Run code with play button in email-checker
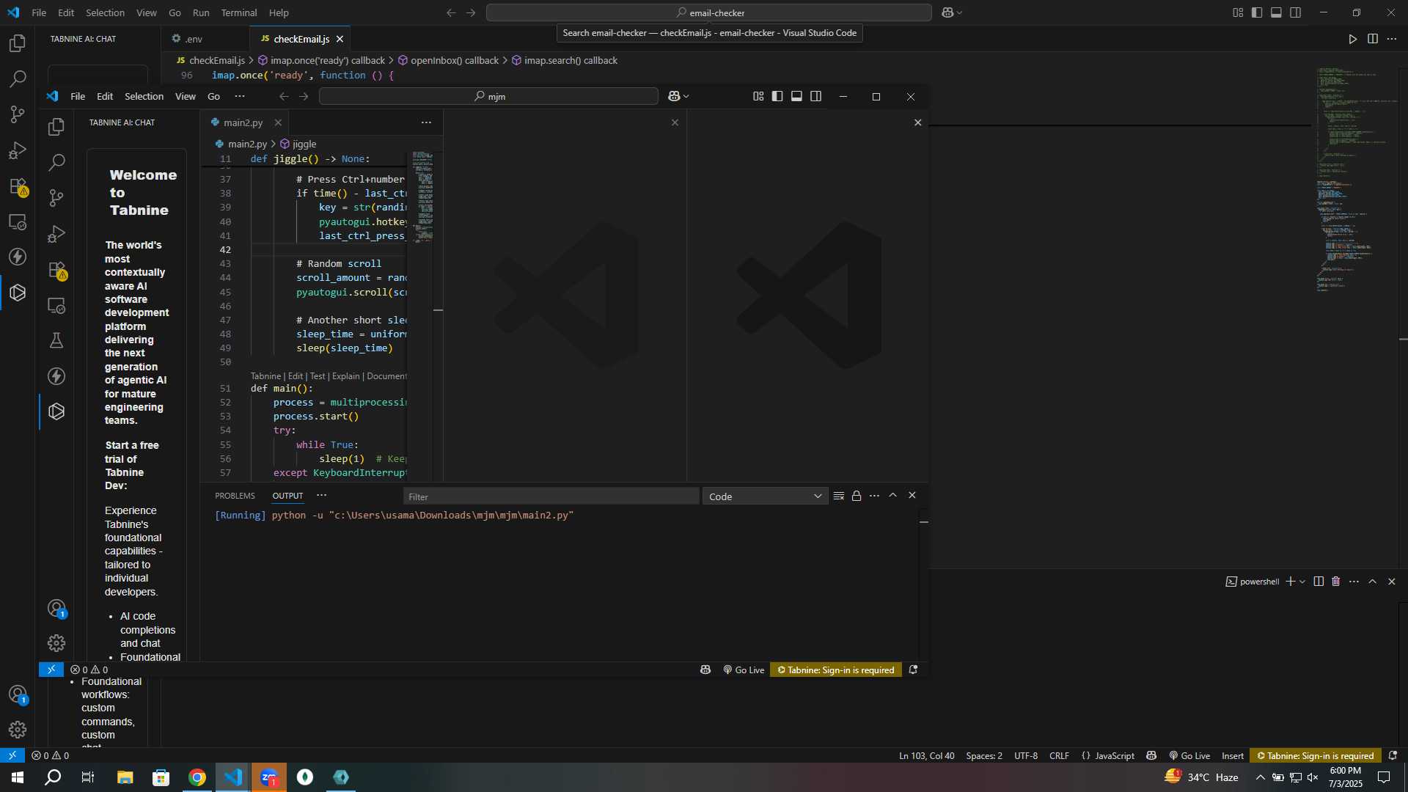The width and height of the screenshot is (1408, 792). (x=1353, y=39)
